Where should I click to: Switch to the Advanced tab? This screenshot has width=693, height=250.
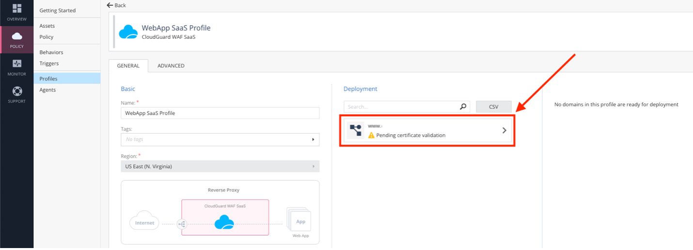coord(171,66)
